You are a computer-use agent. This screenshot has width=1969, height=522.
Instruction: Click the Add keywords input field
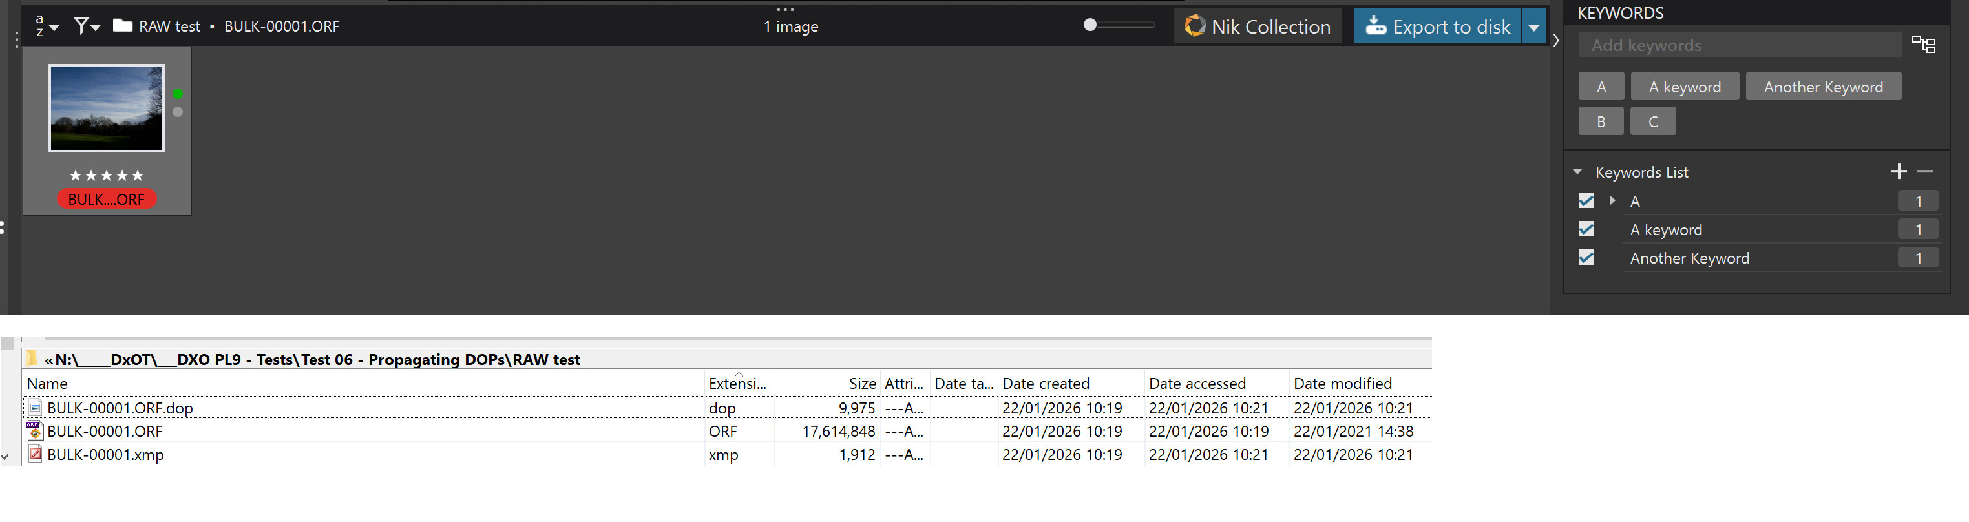(x=1739, y=46)
